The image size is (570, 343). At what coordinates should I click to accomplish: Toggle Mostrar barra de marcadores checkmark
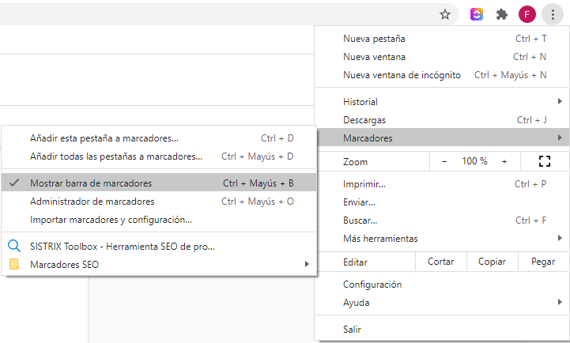click(14, 183)
